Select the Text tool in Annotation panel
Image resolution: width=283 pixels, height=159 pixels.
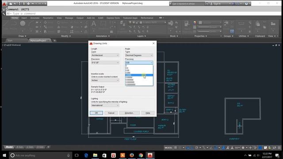point(94,23)
